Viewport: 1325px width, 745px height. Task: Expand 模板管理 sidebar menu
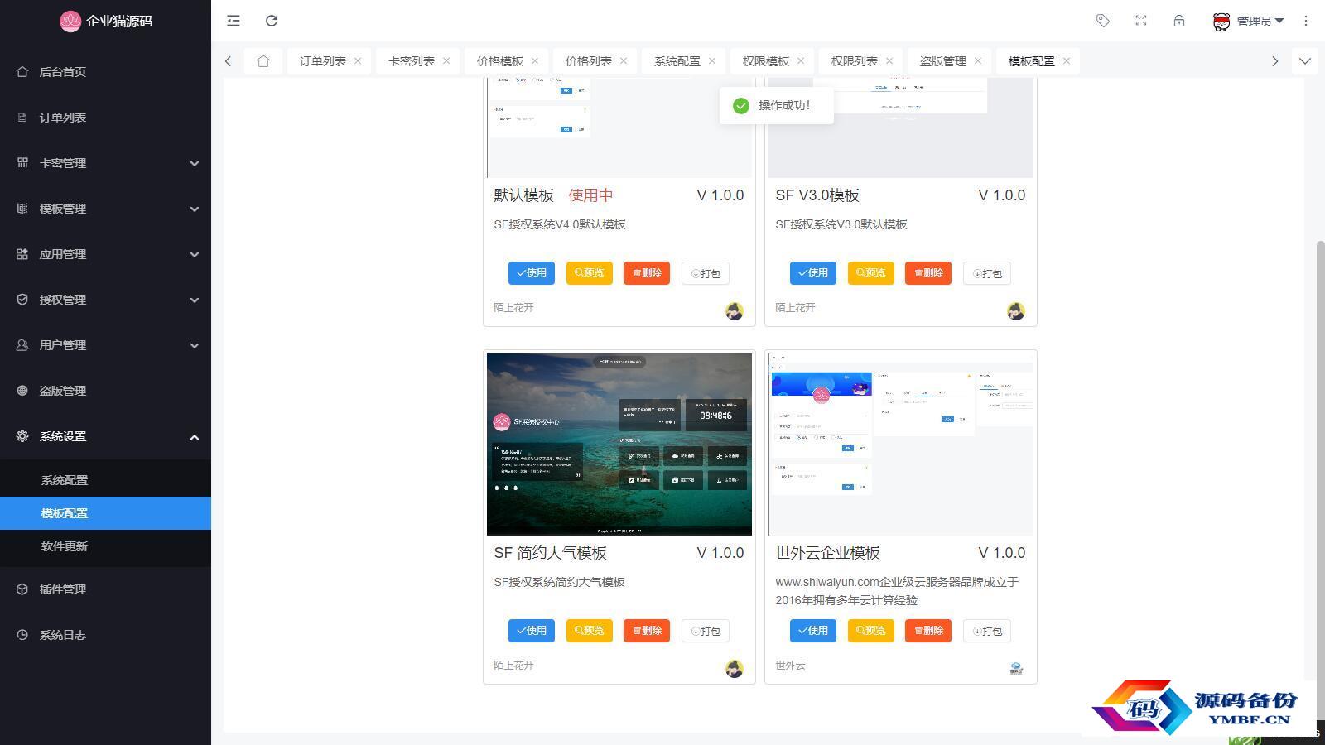tap(105, 209)
